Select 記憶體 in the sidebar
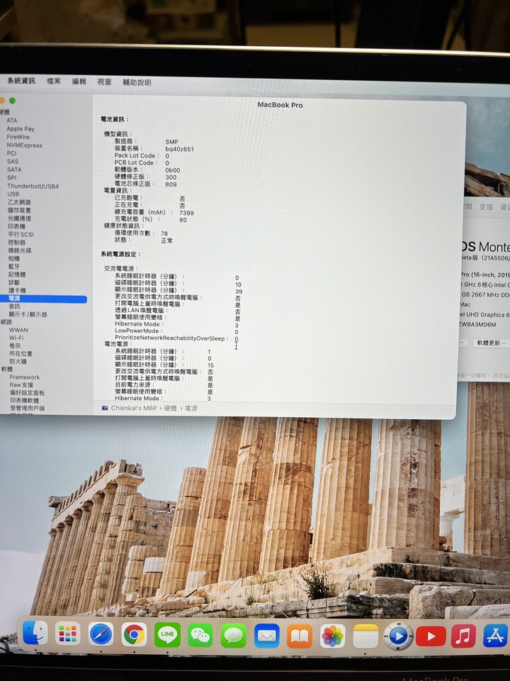 click(17, 275)
